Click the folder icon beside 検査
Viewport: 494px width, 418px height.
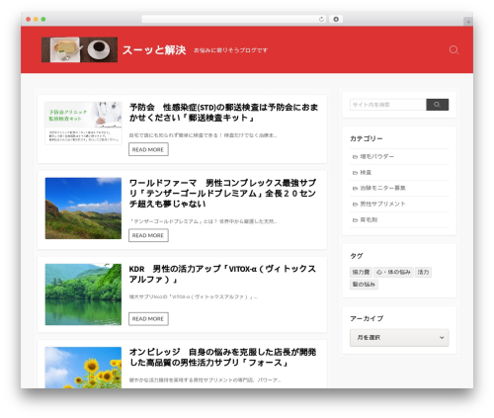355,173
